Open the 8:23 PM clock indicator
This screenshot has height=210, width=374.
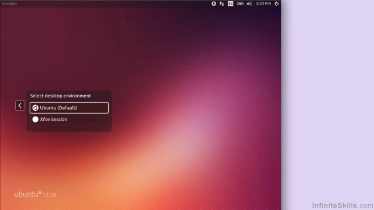tap(264, 3)
